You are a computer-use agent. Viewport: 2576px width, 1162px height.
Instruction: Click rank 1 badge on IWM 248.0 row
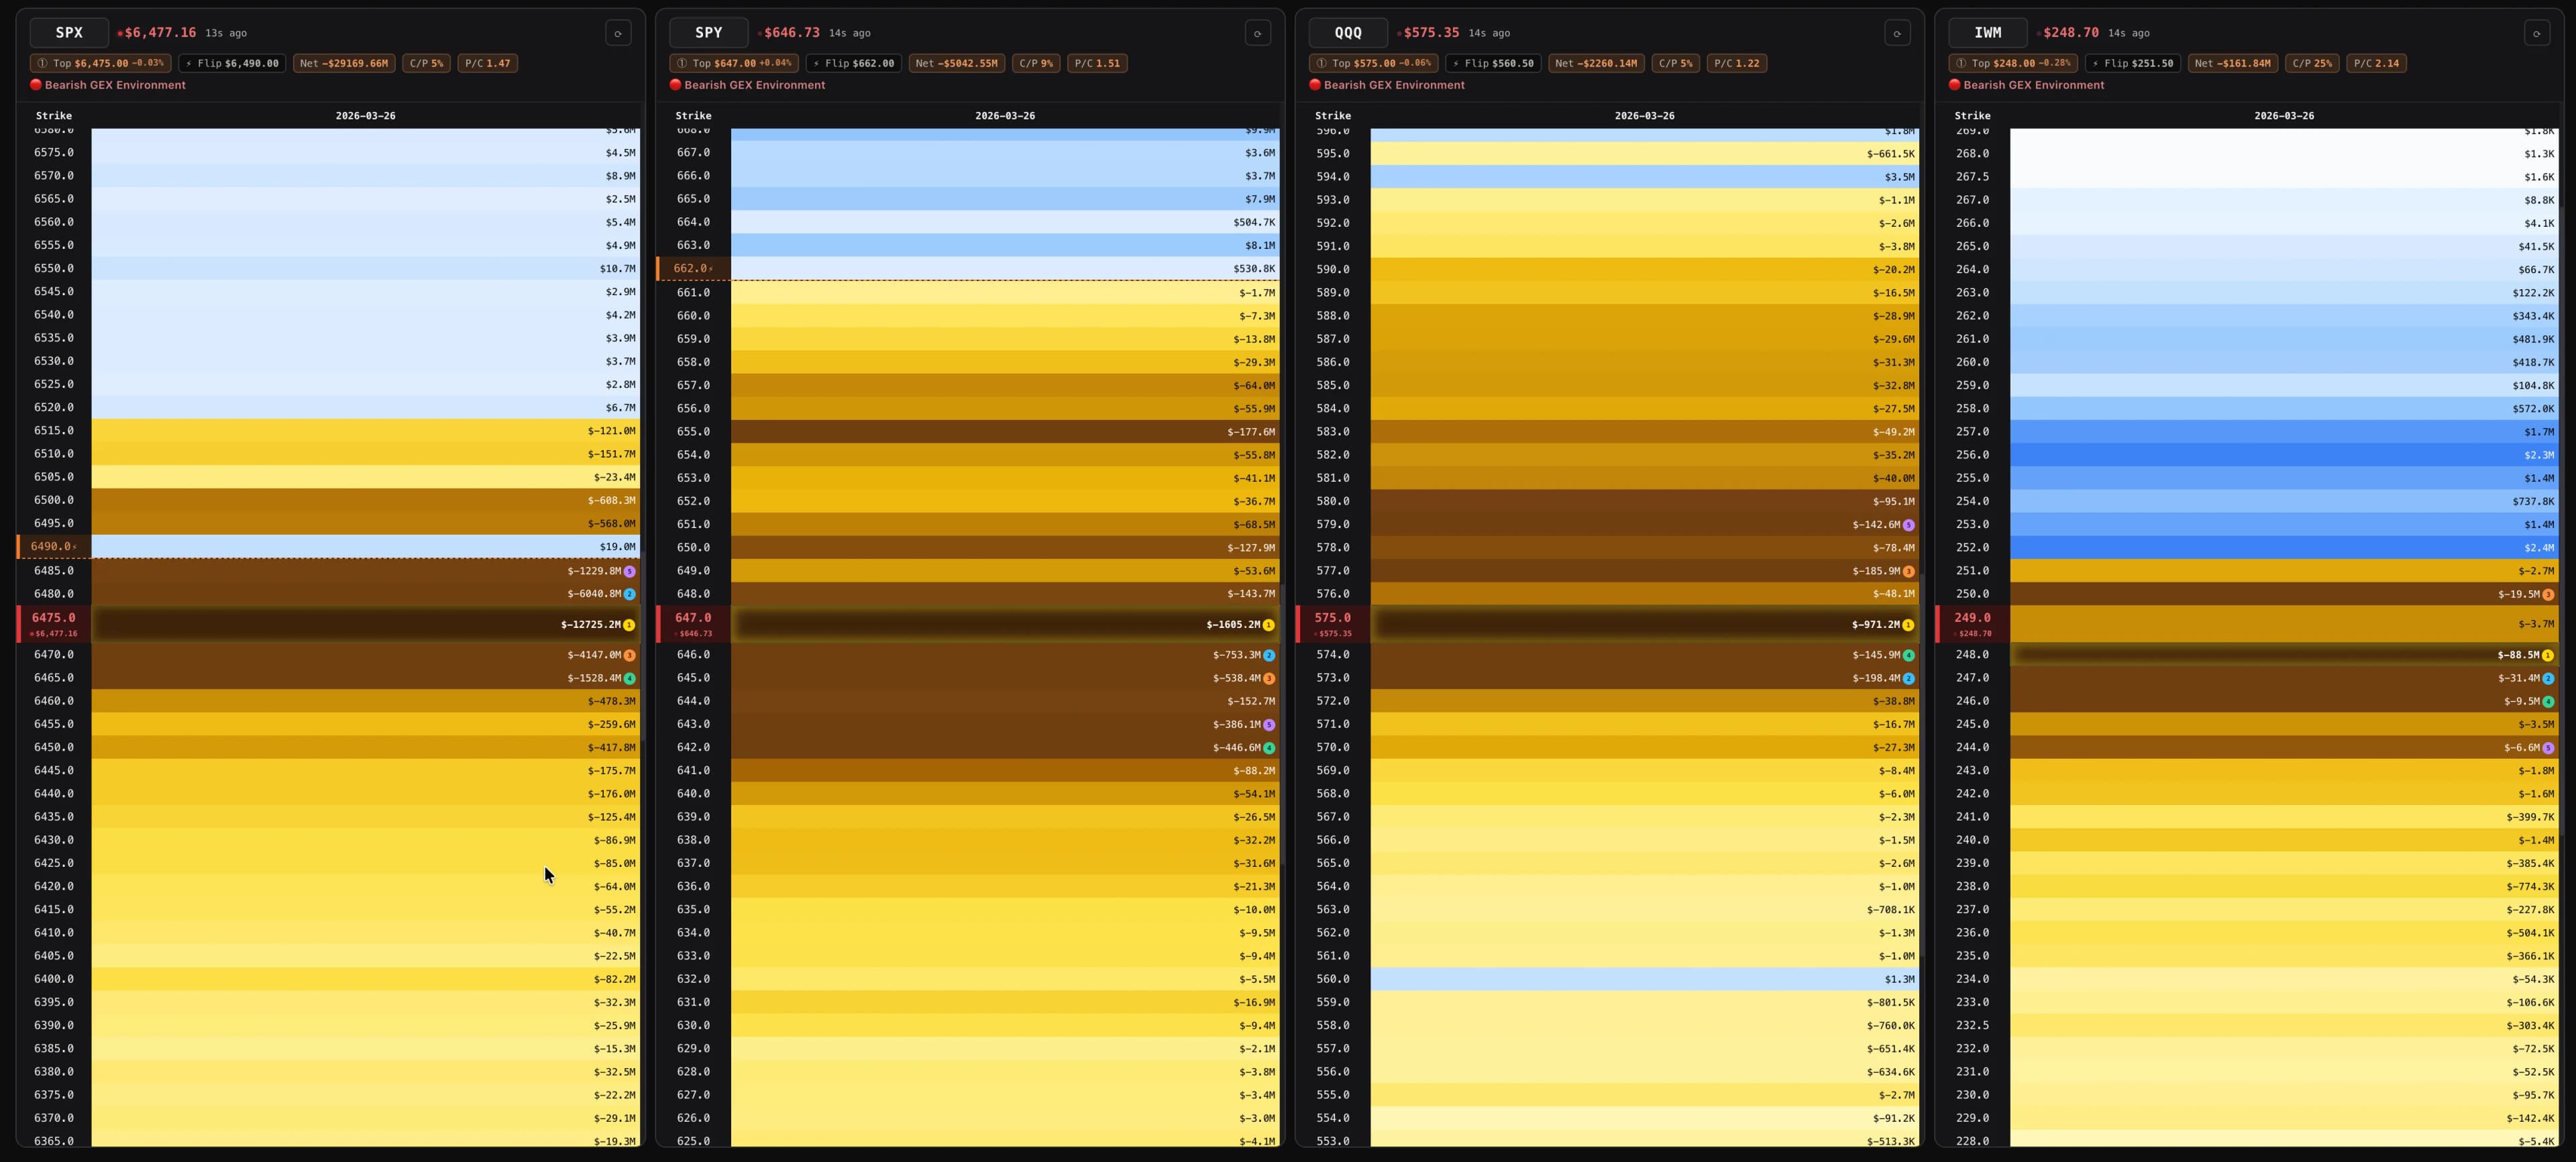click(x=2547, y=655)
